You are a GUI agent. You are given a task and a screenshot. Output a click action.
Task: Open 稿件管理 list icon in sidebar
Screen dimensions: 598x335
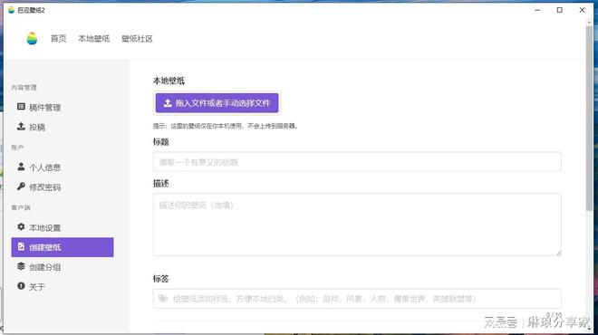click(21, 107)
